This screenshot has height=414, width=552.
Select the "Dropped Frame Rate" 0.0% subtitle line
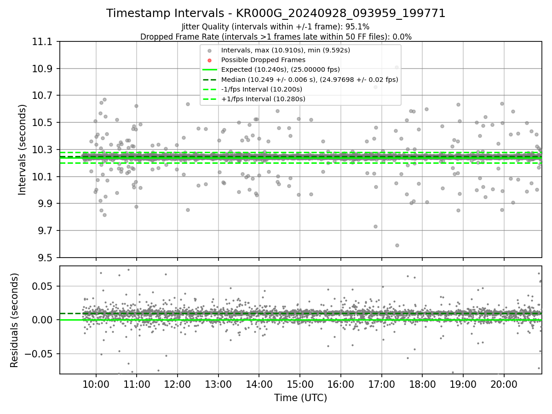(x=276, y=36)
